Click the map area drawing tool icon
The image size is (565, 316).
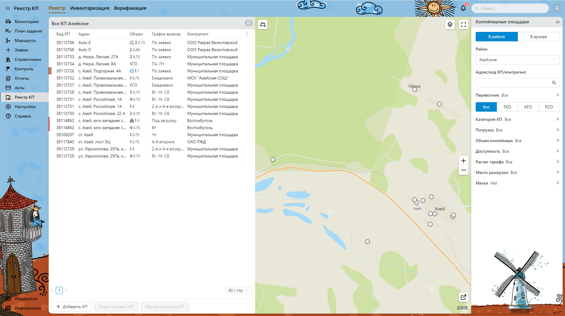tap(263, 25)
